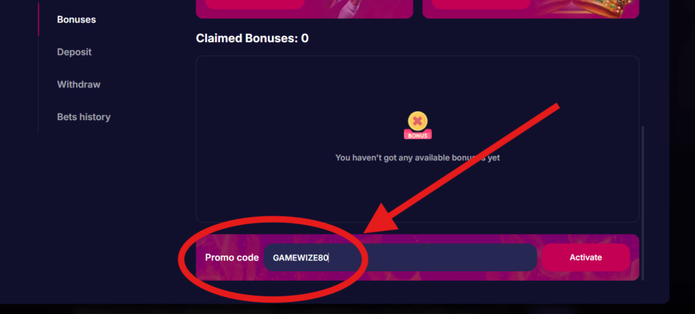Switch to the Deposit section

coord(74,52)
